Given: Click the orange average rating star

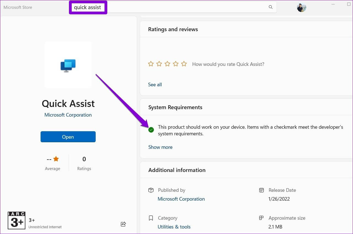Looking at the screenshot, I should point(56,159).
